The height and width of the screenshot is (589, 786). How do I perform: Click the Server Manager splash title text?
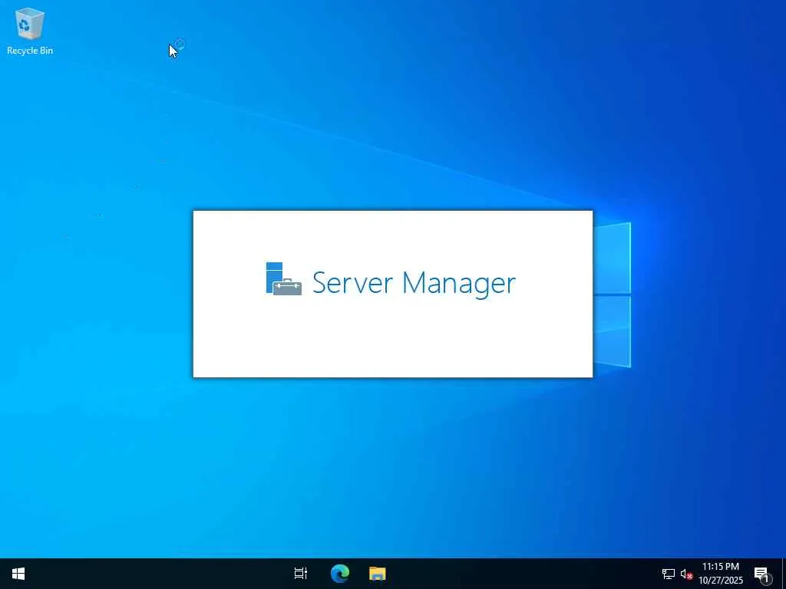414,283
